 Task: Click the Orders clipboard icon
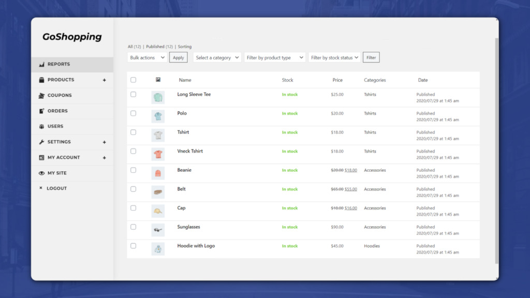[x=41, y=111]
